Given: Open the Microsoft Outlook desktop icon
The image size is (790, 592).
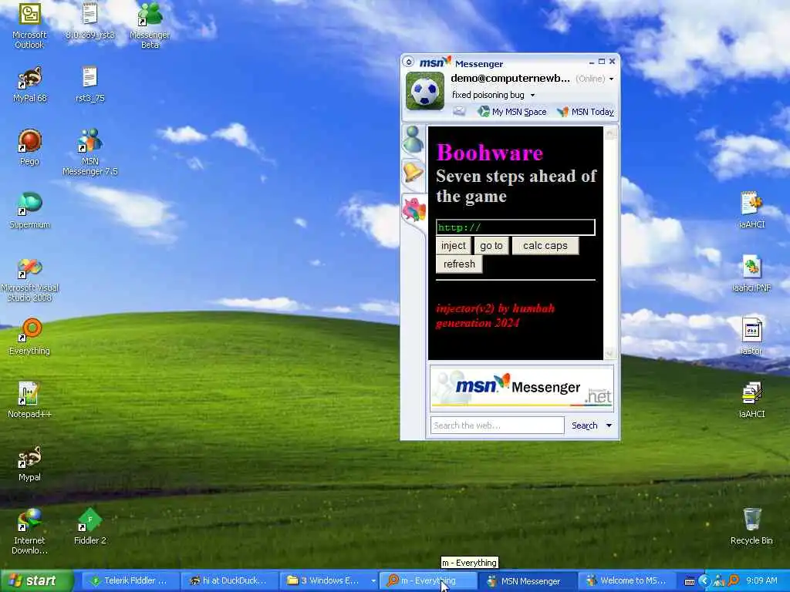Looking at the screenshot, I should [29, 25].
